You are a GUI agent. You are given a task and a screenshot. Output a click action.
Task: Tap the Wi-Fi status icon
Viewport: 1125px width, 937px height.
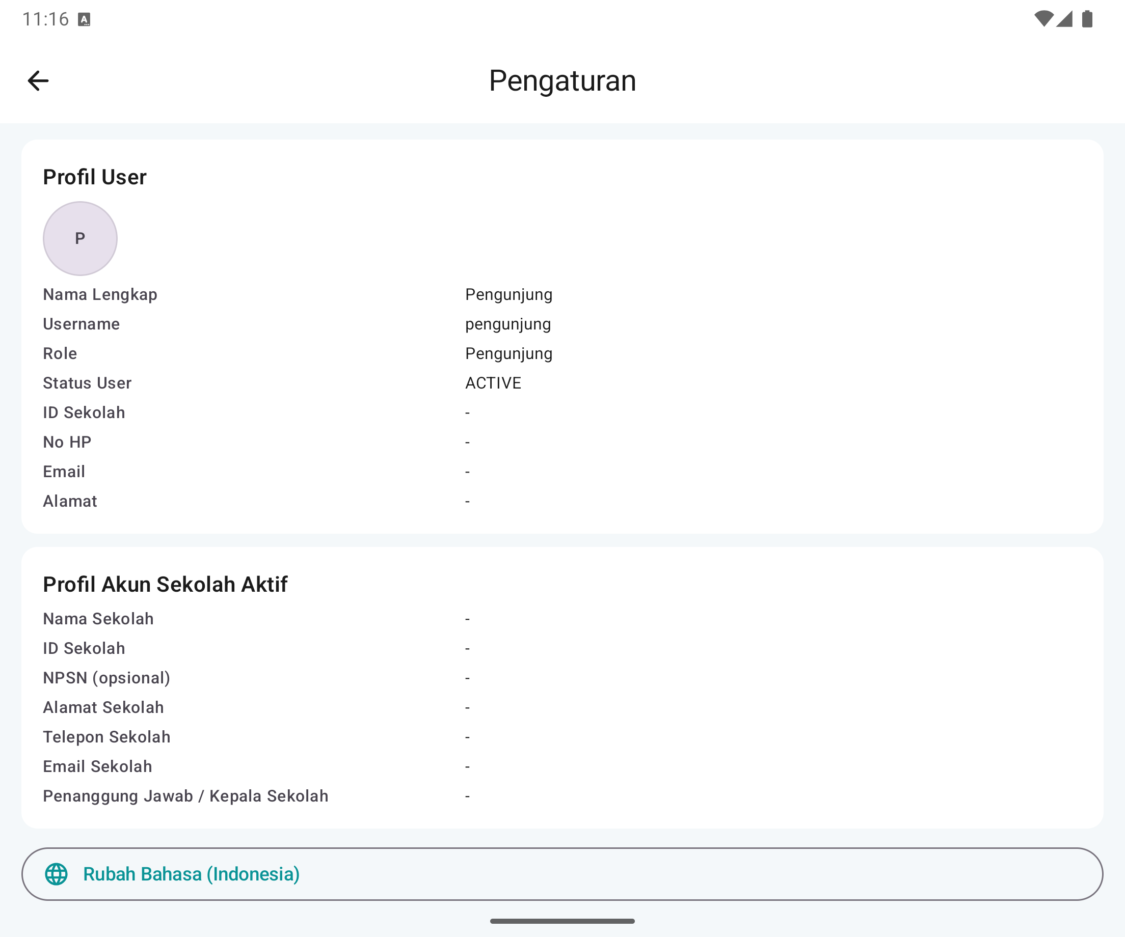(1043, 19)
